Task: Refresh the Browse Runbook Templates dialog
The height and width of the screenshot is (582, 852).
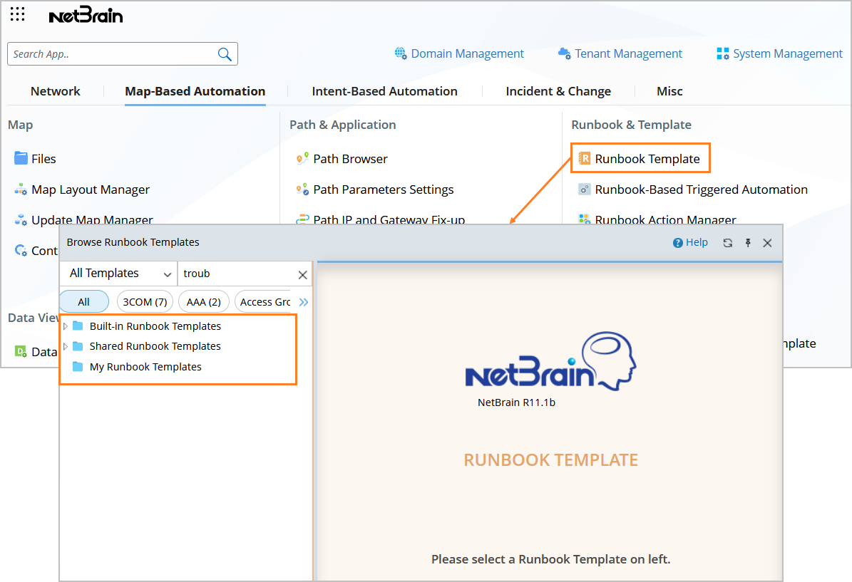Action: click(727, 243)
